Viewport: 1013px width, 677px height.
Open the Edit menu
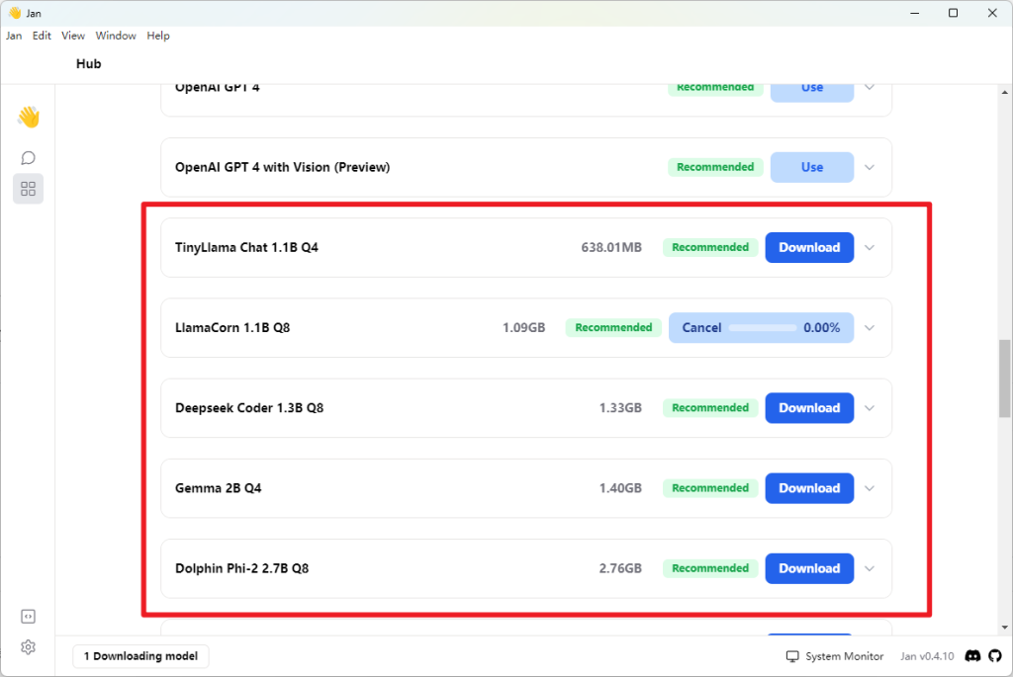pyautogui.click(x=42, y=36)
